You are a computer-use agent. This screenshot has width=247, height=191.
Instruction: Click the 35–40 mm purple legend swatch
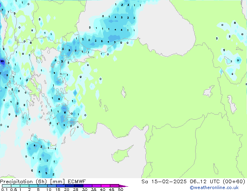[x=96, y=186]
